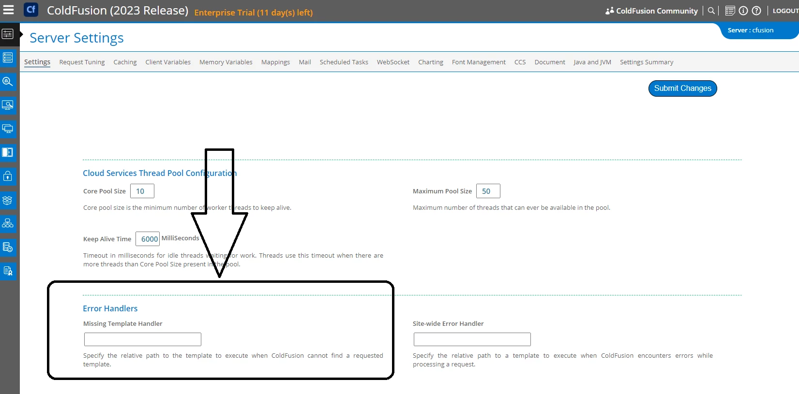
Task: Switch to the Caching tab
Action: (x=125, y=62)
